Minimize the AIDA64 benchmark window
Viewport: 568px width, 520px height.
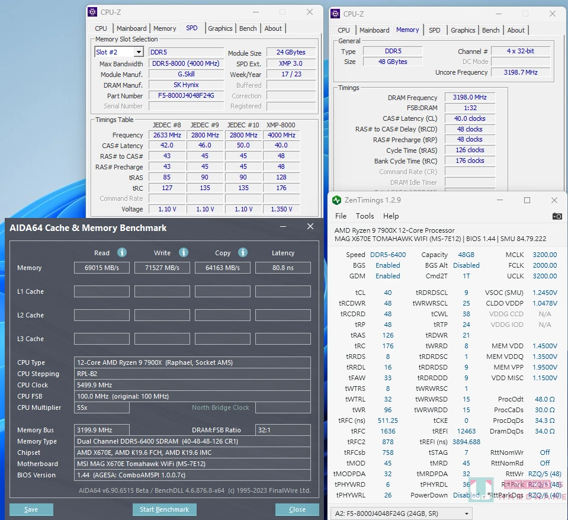(x=283, y=226)
